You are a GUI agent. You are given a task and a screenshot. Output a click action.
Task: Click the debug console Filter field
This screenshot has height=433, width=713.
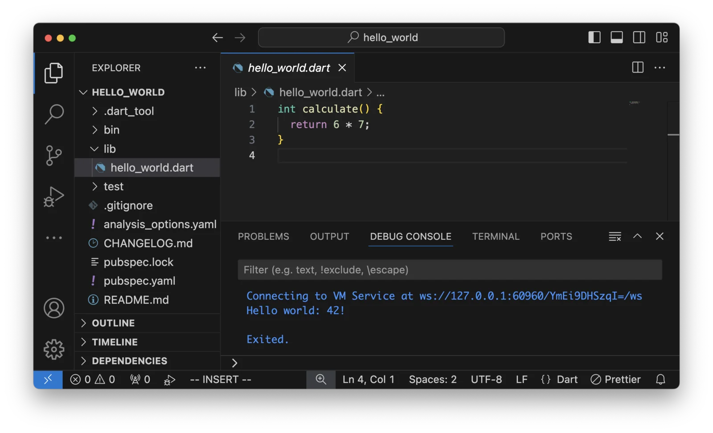tap(450, 270)
